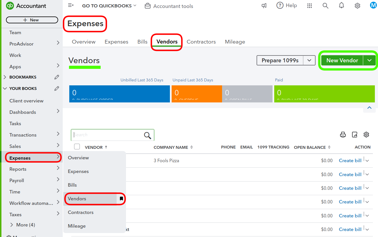Print the vendor list
The height and width of the screenshot is (237, 378).
343,135
